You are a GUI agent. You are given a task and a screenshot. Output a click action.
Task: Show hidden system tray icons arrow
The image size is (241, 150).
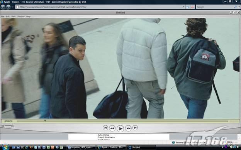point(222,147)
